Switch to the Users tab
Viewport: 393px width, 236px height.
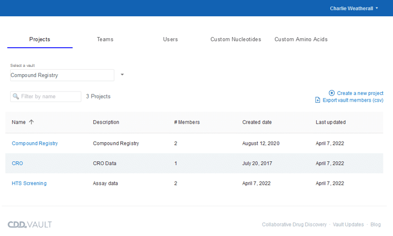click(171, 39)
